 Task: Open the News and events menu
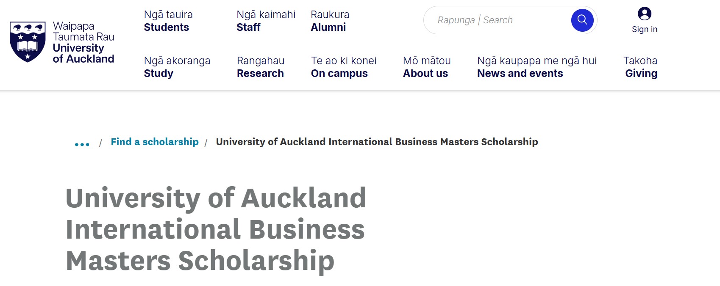(520, 73)
